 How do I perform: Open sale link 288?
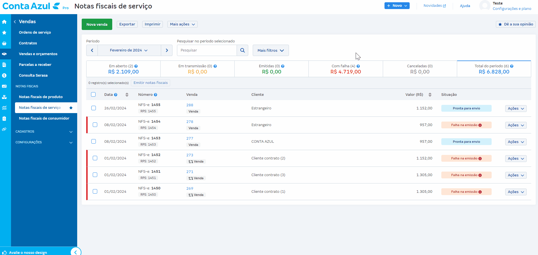point(190,105)
